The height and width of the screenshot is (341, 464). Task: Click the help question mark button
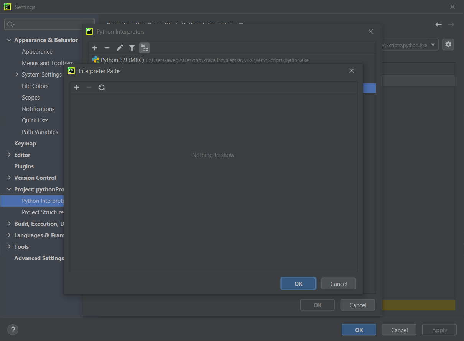(x=13, y=330)
